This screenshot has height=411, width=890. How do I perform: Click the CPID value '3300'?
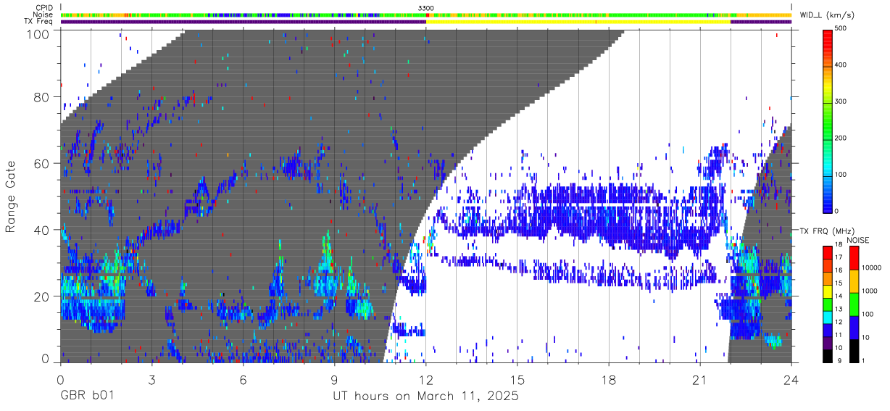click(x=426, y=8)
